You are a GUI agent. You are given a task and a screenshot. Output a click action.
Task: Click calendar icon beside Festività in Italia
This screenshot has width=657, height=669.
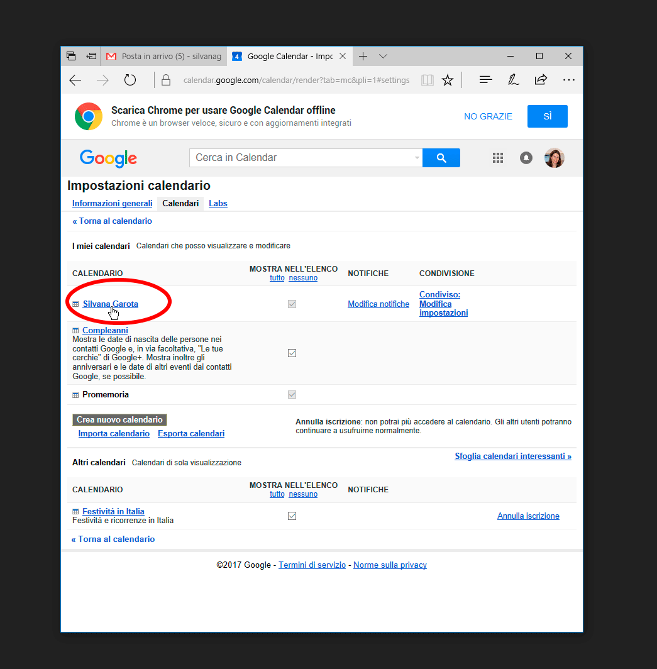coord(75,512)
